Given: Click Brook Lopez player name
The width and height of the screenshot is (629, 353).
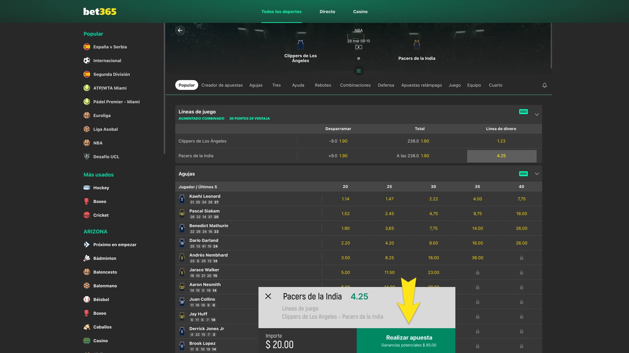Looking at the screenshot, I should (202, 343).
